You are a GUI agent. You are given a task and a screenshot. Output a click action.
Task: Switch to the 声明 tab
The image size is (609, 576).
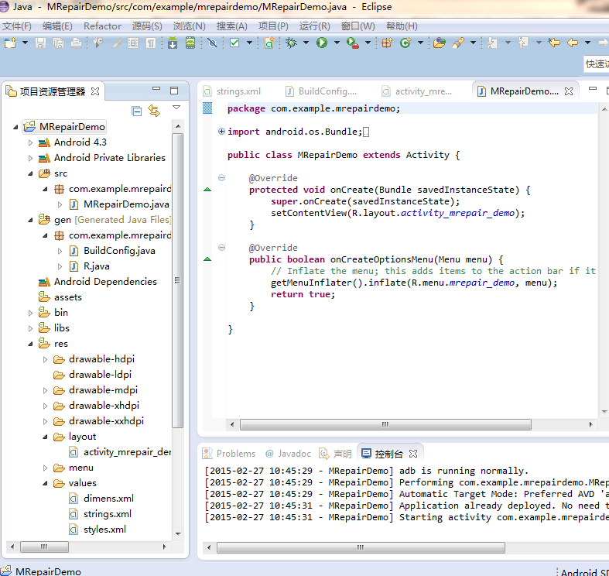[x=335, y=454]
